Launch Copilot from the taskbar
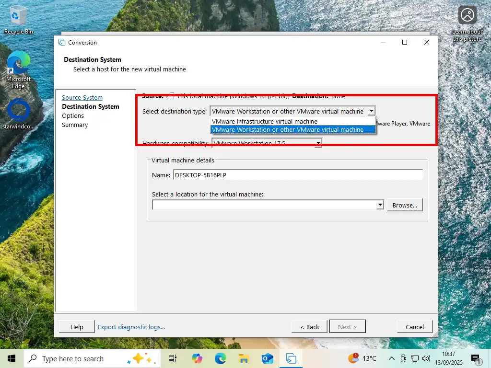Screen dimensions: 491x368 [x=197, y=358]
